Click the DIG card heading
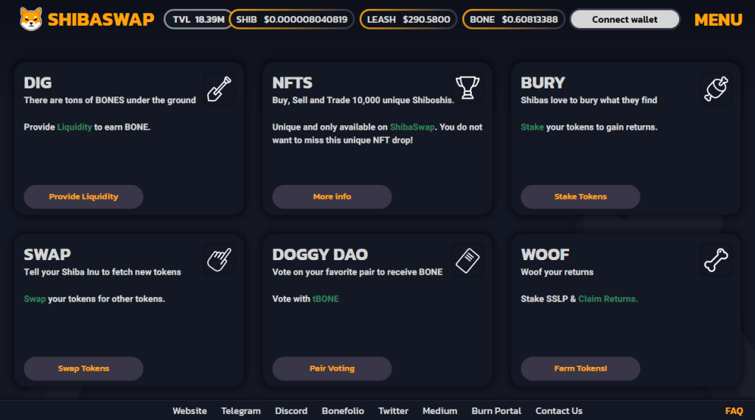This screenshot has width=755, height=420. coord(38,83)
